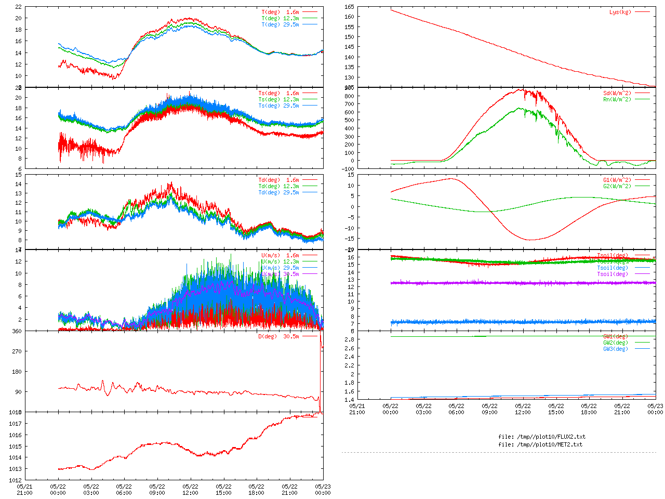The width and height of the screenshot is (665, 499).
Task: Select the 'Ts(deg) 1.6m' legend label
Action: click(x=279, y=94)
